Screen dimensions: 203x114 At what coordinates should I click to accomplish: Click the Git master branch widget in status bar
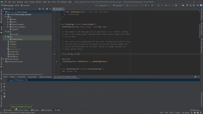coord(186,113)
